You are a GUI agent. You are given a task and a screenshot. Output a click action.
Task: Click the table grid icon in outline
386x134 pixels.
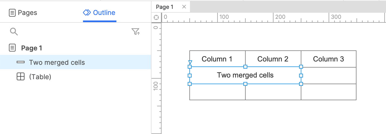click(21, 77)
